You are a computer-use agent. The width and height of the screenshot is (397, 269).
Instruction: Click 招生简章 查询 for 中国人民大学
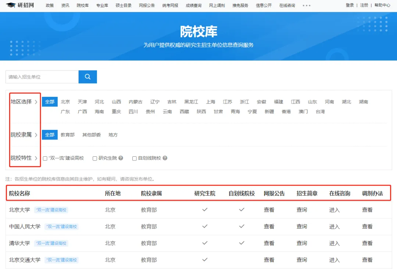point(302,226)
